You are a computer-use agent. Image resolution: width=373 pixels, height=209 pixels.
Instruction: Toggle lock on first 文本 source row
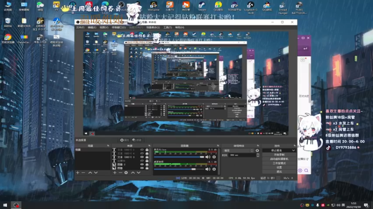coord(147,150)
